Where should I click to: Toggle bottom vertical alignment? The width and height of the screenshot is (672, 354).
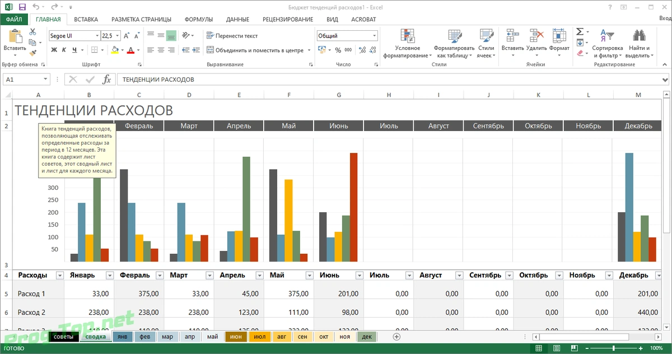click(x=171, y=35)
